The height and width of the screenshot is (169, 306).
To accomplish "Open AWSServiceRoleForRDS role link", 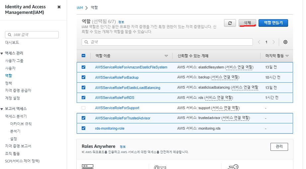I will (x=115, y=98).
